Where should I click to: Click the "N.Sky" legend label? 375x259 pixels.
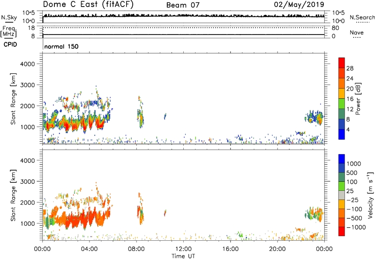(9, 17)
